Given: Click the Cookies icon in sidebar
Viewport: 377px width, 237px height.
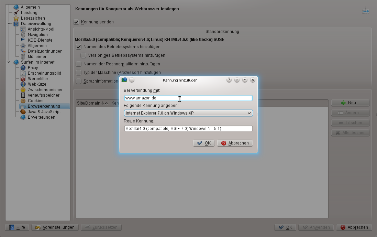Looking at the screenshot, I should [23, 101].
